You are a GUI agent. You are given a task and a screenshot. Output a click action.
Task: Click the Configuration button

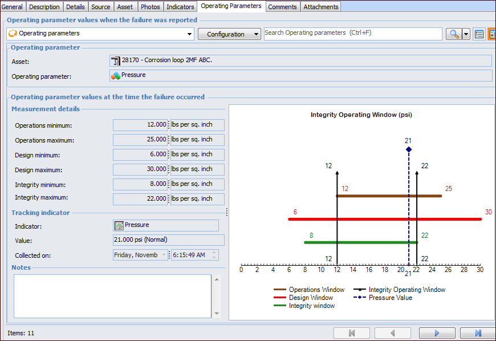229,34
